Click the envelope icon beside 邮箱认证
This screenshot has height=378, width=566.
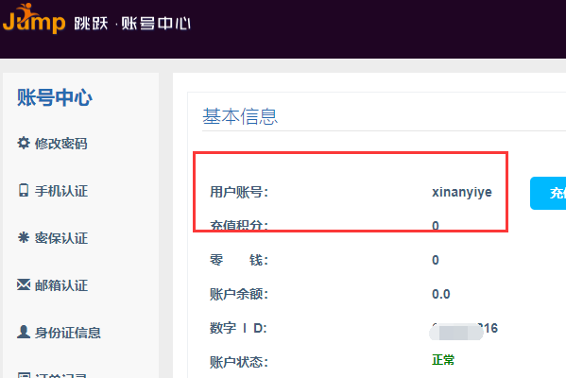click(x=24, y=284)
